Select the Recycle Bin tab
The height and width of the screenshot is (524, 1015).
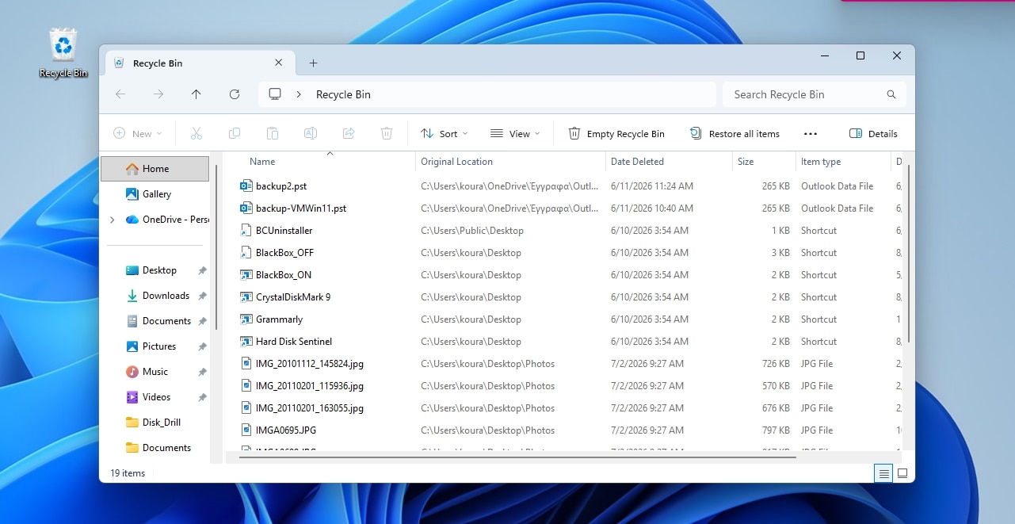click(x=198, y=63)
